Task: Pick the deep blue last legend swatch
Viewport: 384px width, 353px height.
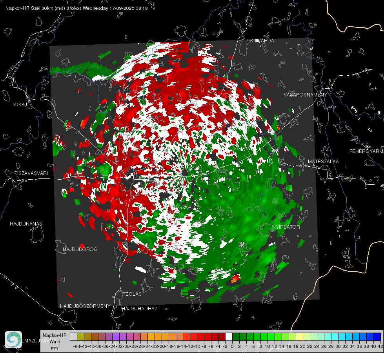Action: point(377,337)
